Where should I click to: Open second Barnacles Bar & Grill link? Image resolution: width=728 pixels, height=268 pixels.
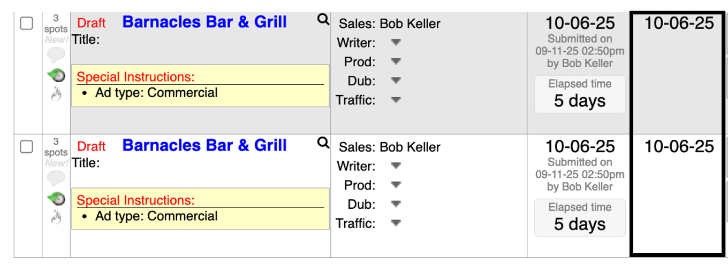point(204,146)
